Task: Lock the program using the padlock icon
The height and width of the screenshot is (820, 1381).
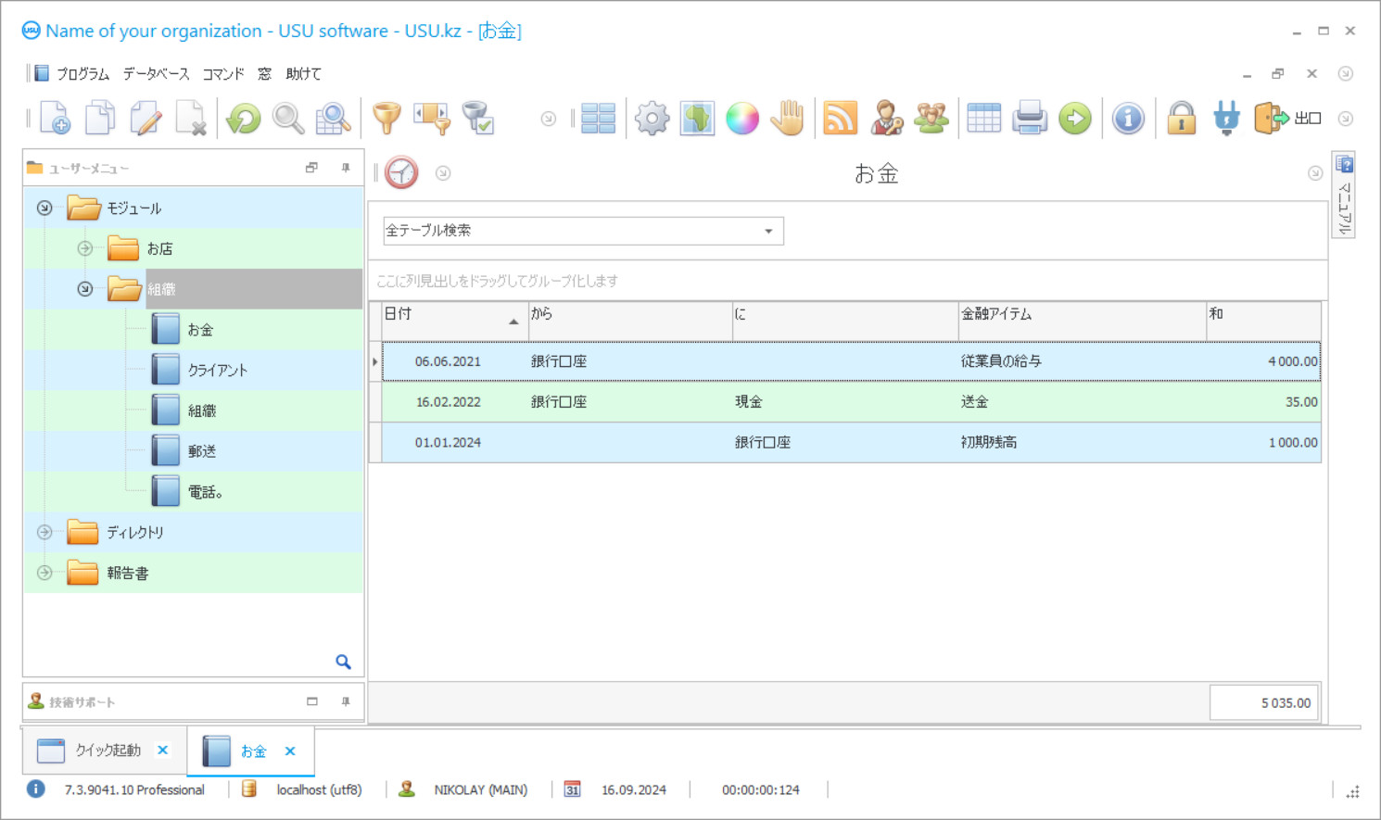Action: pos(1181,118)
